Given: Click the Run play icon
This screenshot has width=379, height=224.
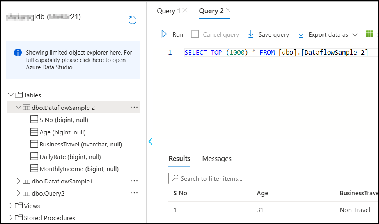Looking at the screenshot, I should [x=164, y=34].
